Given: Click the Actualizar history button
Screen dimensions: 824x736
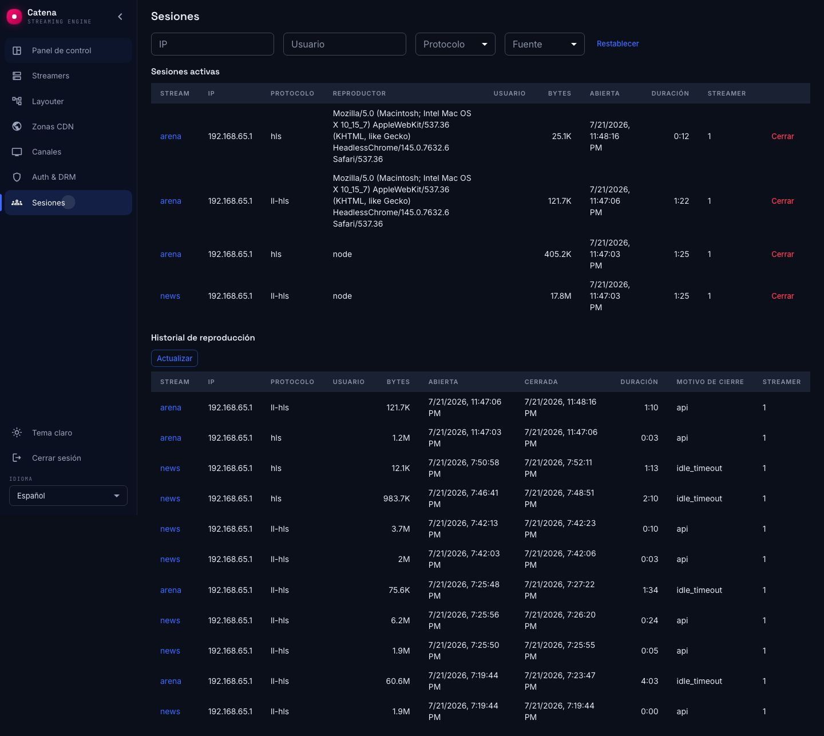Looking at the screenshot, I should (175, 358).
